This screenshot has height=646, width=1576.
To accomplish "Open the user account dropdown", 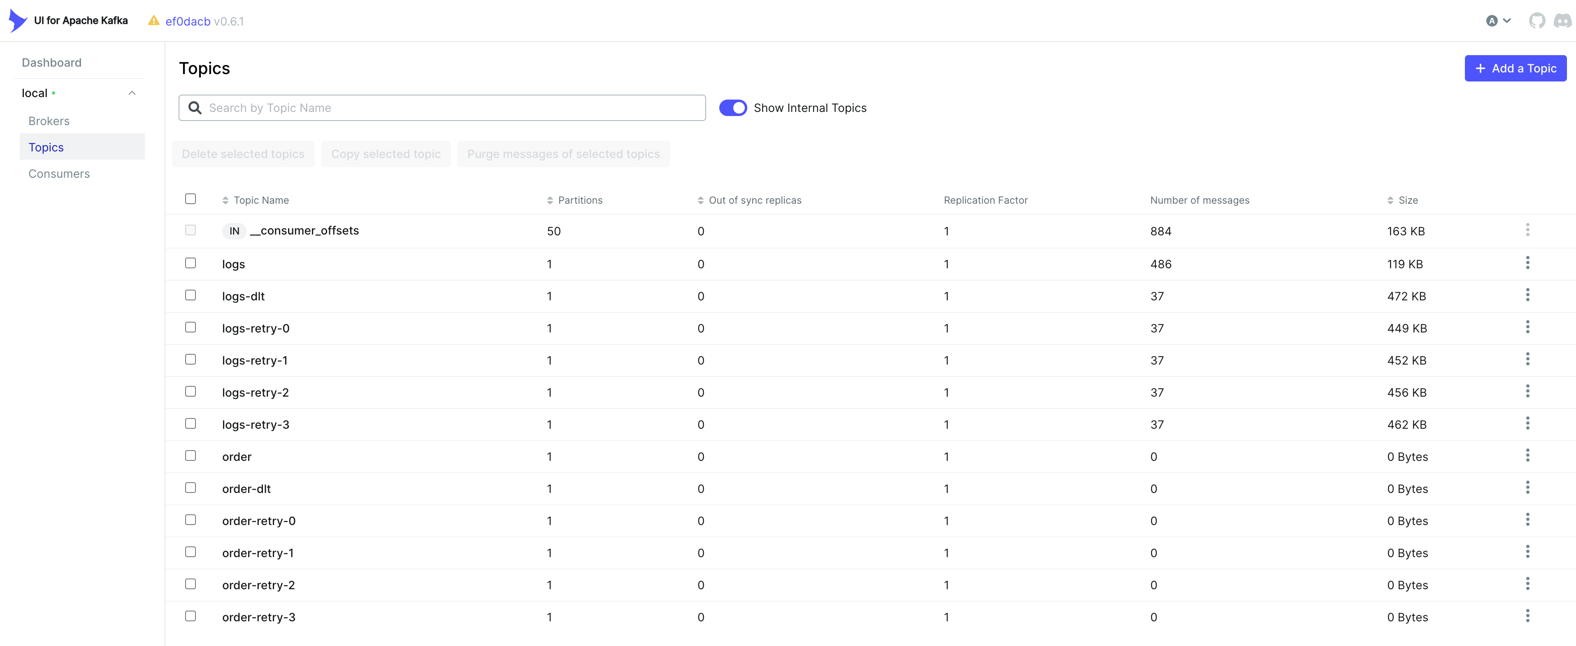I will 1498,20.
